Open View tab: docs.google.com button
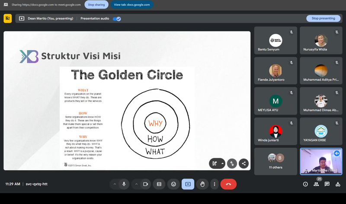Image resolution: width=346 pixels, height=204 pixels. tap(132, 5)
